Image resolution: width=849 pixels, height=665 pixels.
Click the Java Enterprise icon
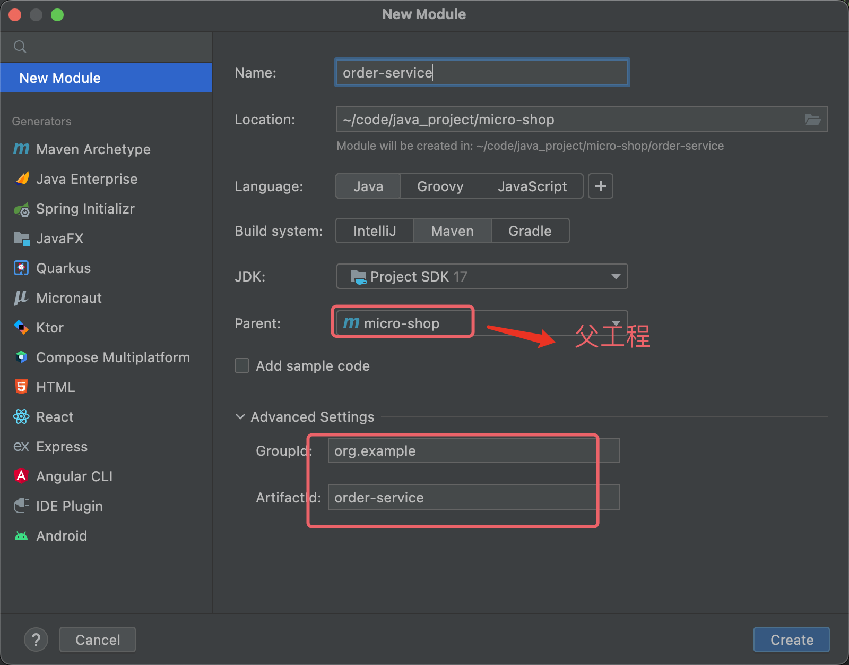(x=22, y=178)
